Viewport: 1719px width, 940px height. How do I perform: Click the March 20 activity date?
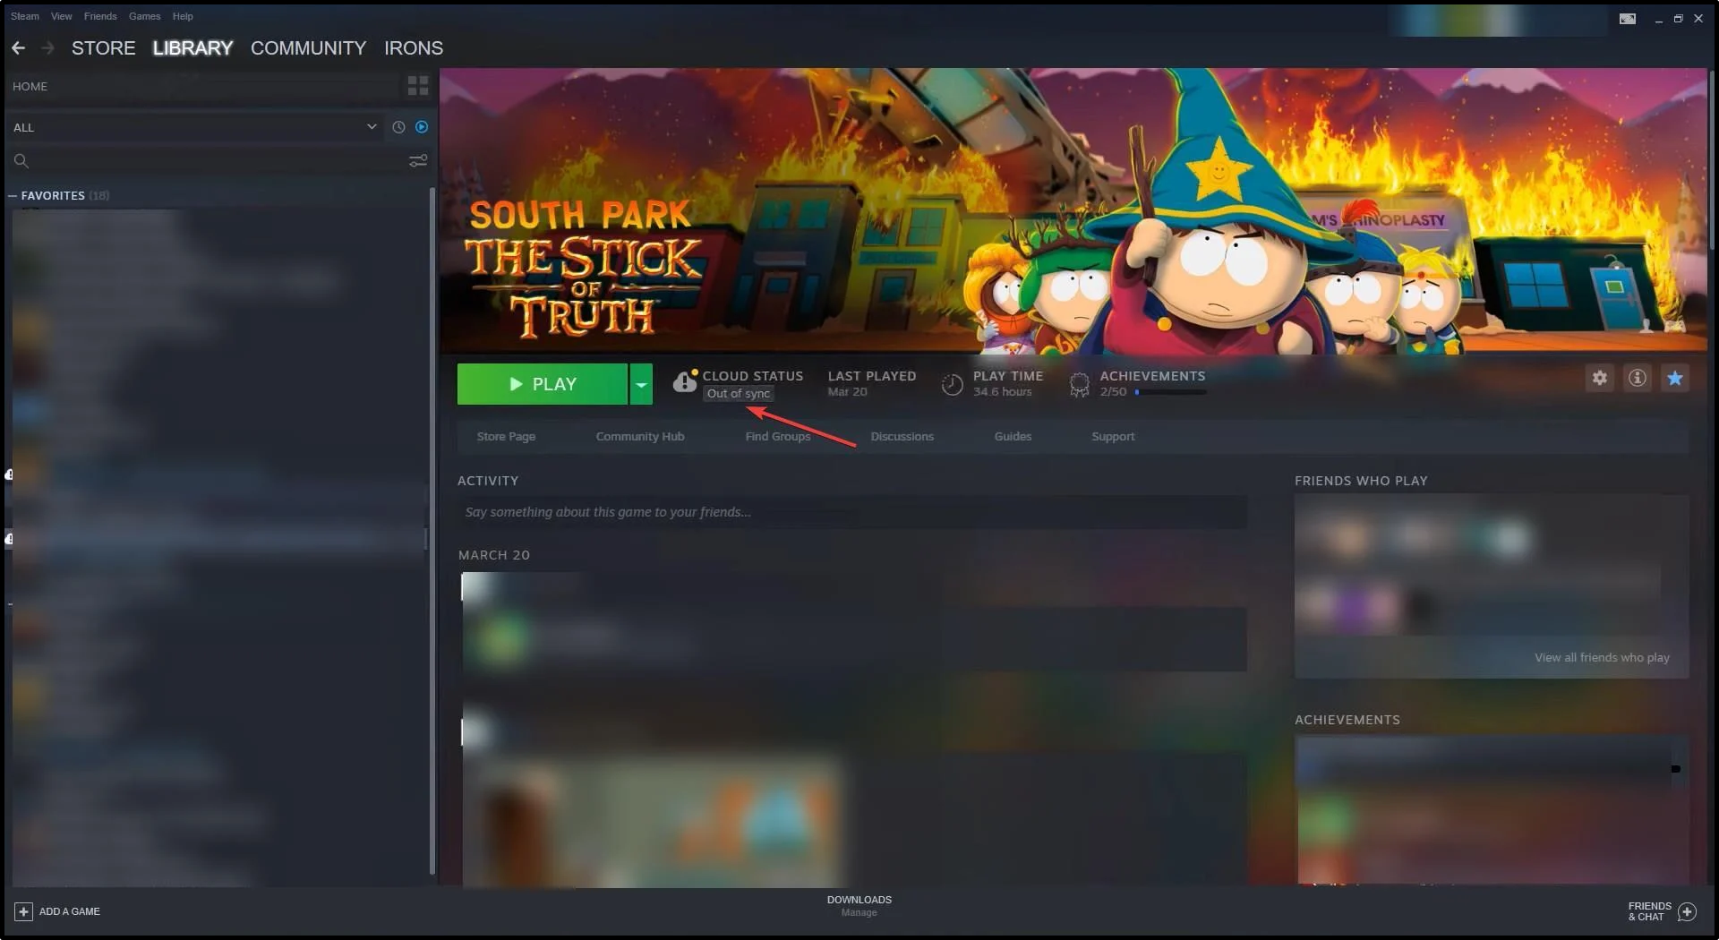(494, 555)
